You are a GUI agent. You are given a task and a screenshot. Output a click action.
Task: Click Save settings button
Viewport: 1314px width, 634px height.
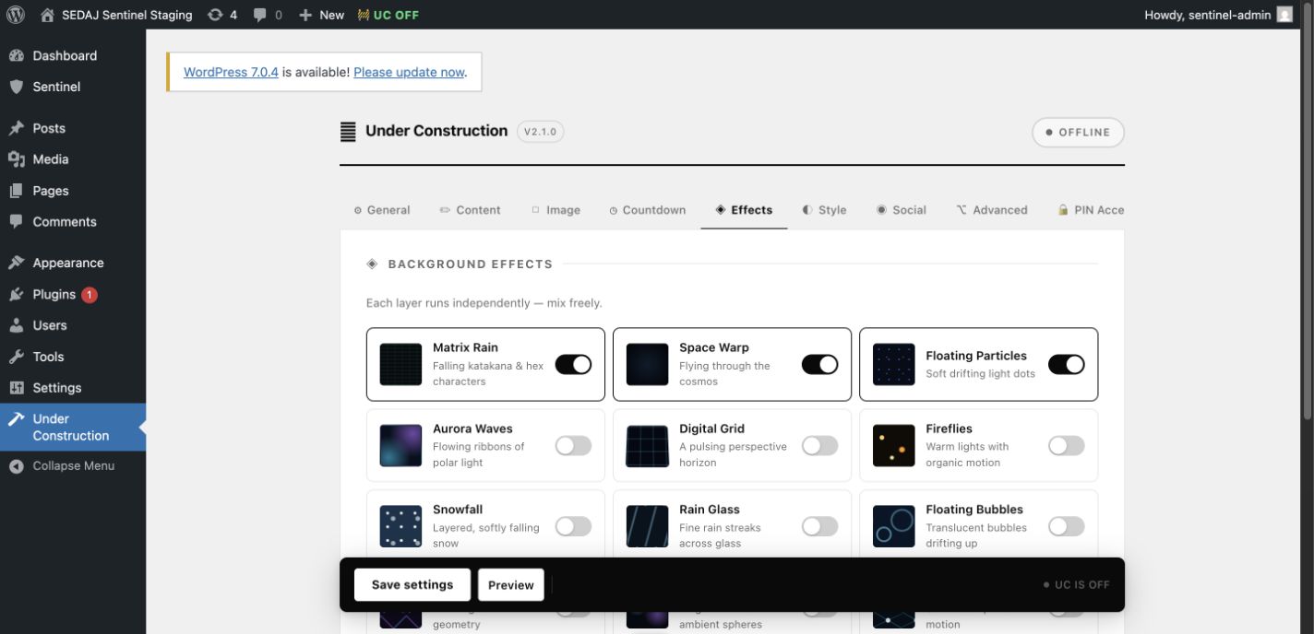point(412,584)
